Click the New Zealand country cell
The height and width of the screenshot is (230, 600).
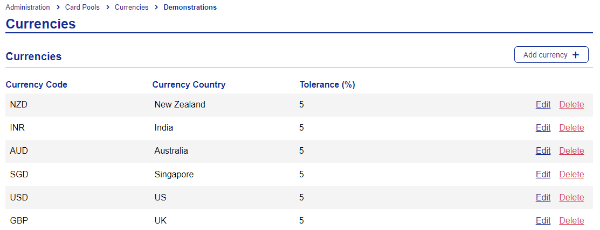click(x=180, y=104)
